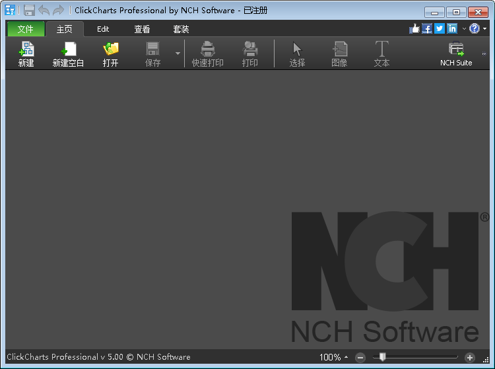495x369 pixels.
Task: Click the Save (保存) toolbar button
Action: point(152,54)
